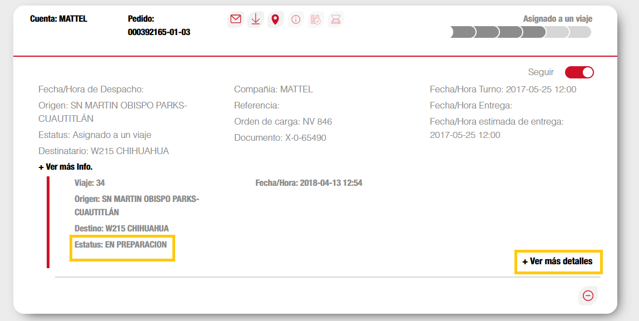
Task: Click the 'Asignado a un viaje' status title
Action: (x=557, y=19)
